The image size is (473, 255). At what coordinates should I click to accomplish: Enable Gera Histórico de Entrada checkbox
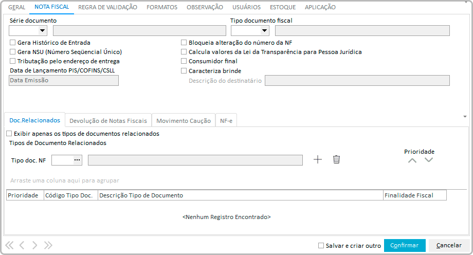pyautogui.click(x=12, y=43)
